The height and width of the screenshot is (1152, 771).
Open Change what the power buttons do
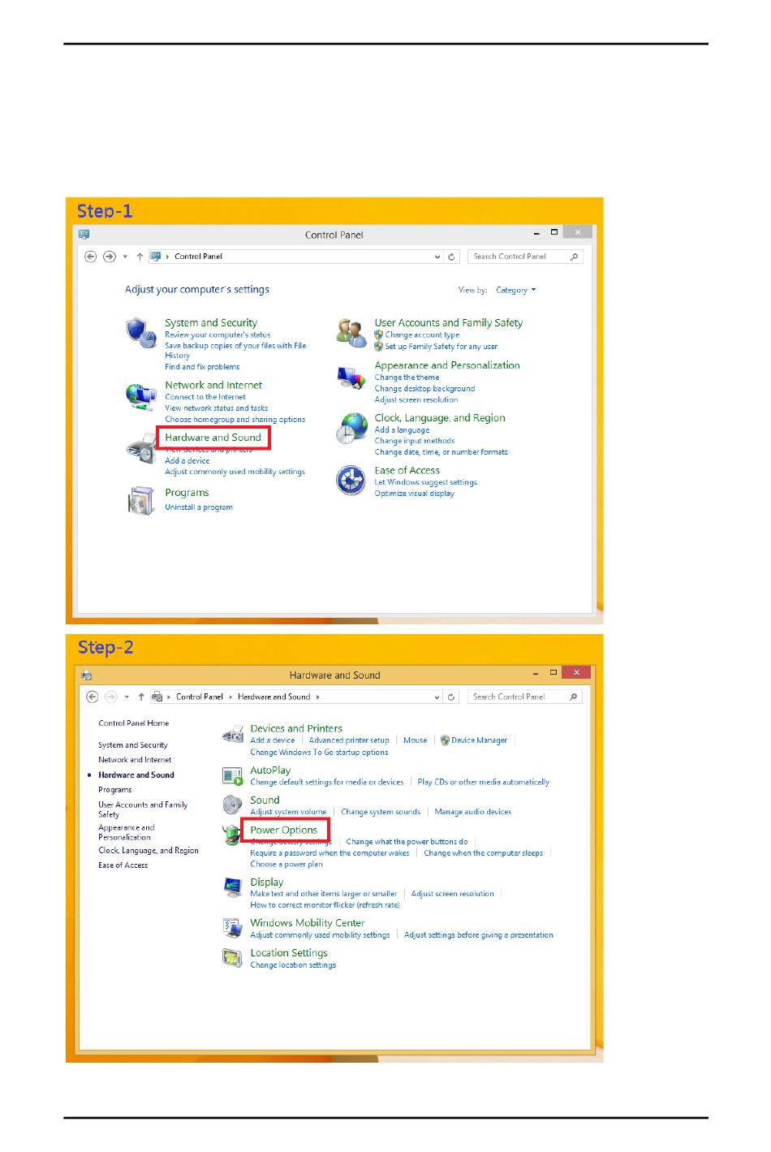pyautogui.click(x=407, y=842)
